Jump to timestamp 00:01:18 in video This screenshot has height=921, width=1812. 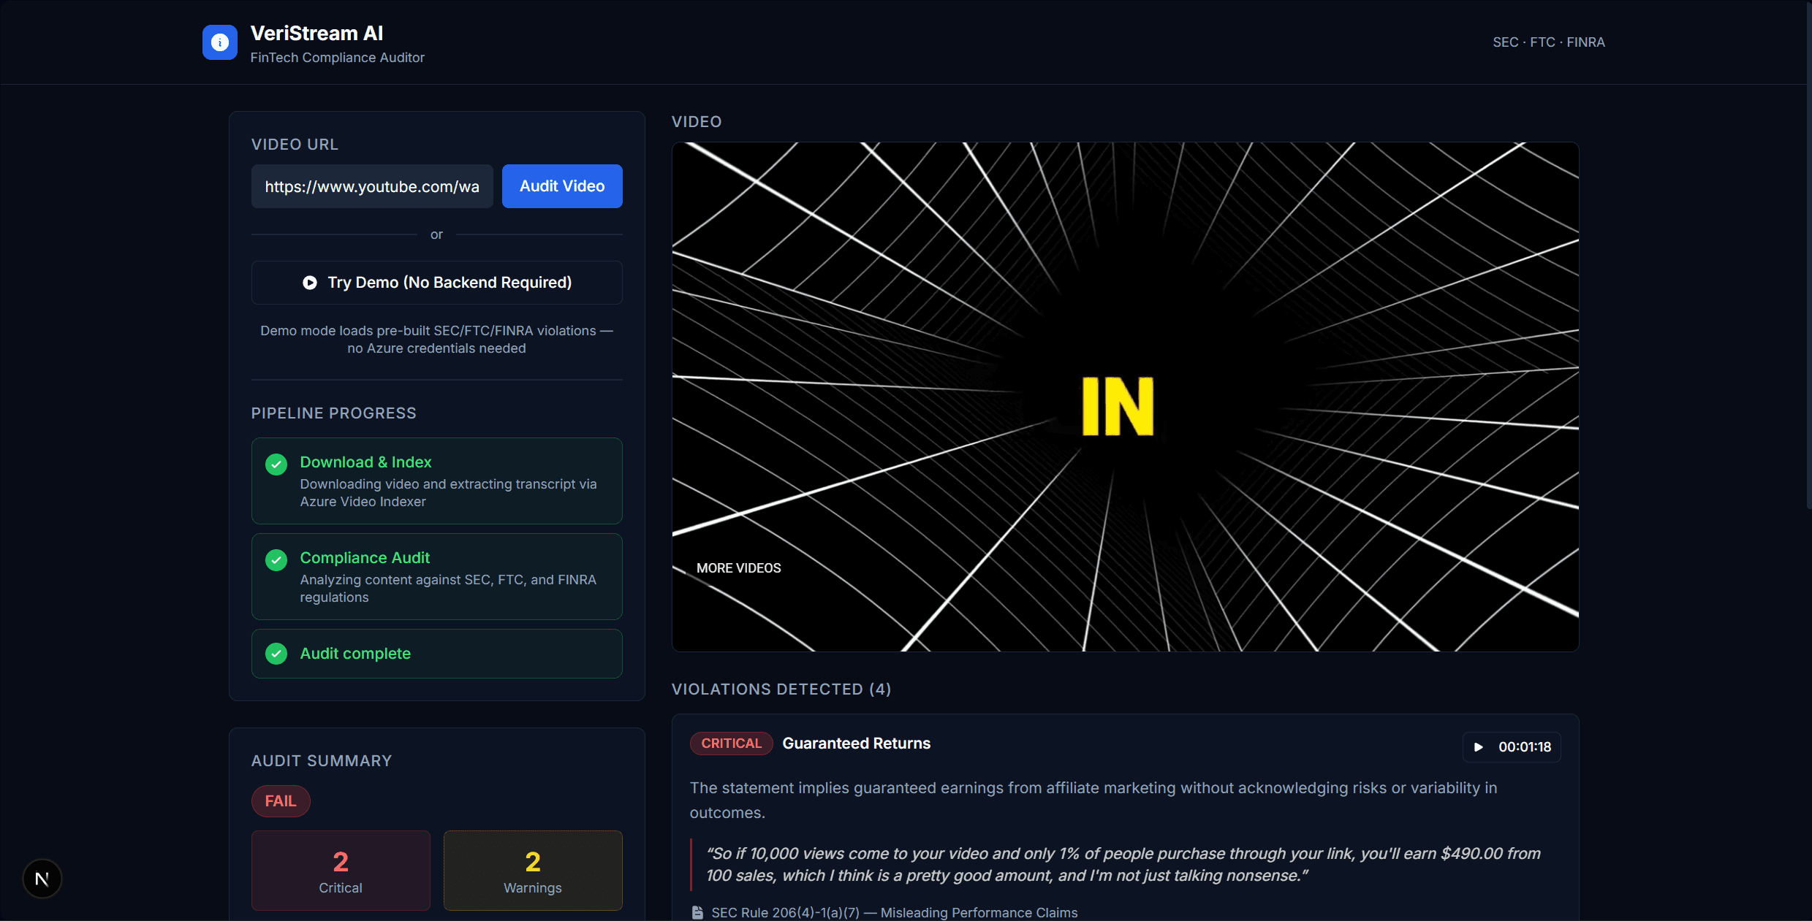coord(1512,747)
